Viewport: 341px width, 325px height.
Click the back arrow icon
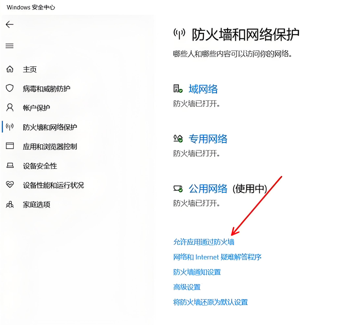(x=9, y=24)
